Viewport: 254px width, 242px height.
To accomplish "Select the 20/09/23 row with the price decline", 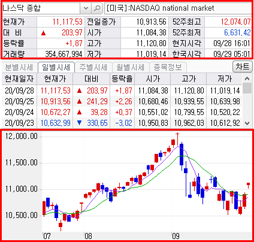I will (x=122, y=123).
